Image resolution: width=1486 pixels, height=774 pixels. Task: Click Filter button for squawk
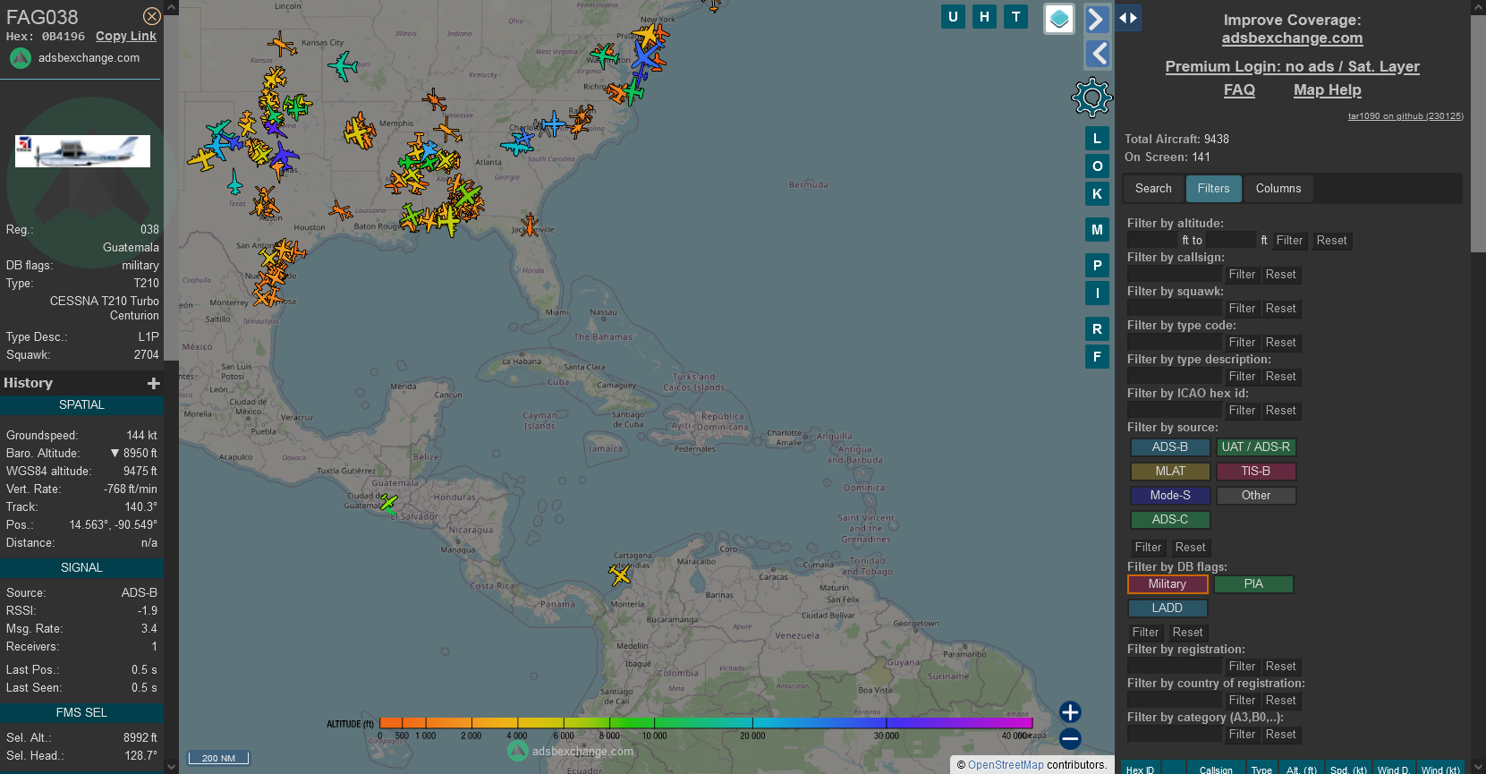pos(1242,309)
